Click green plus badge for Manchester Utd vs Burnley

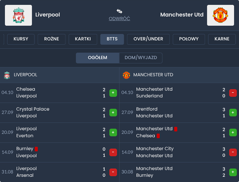(x=233, y=172)
